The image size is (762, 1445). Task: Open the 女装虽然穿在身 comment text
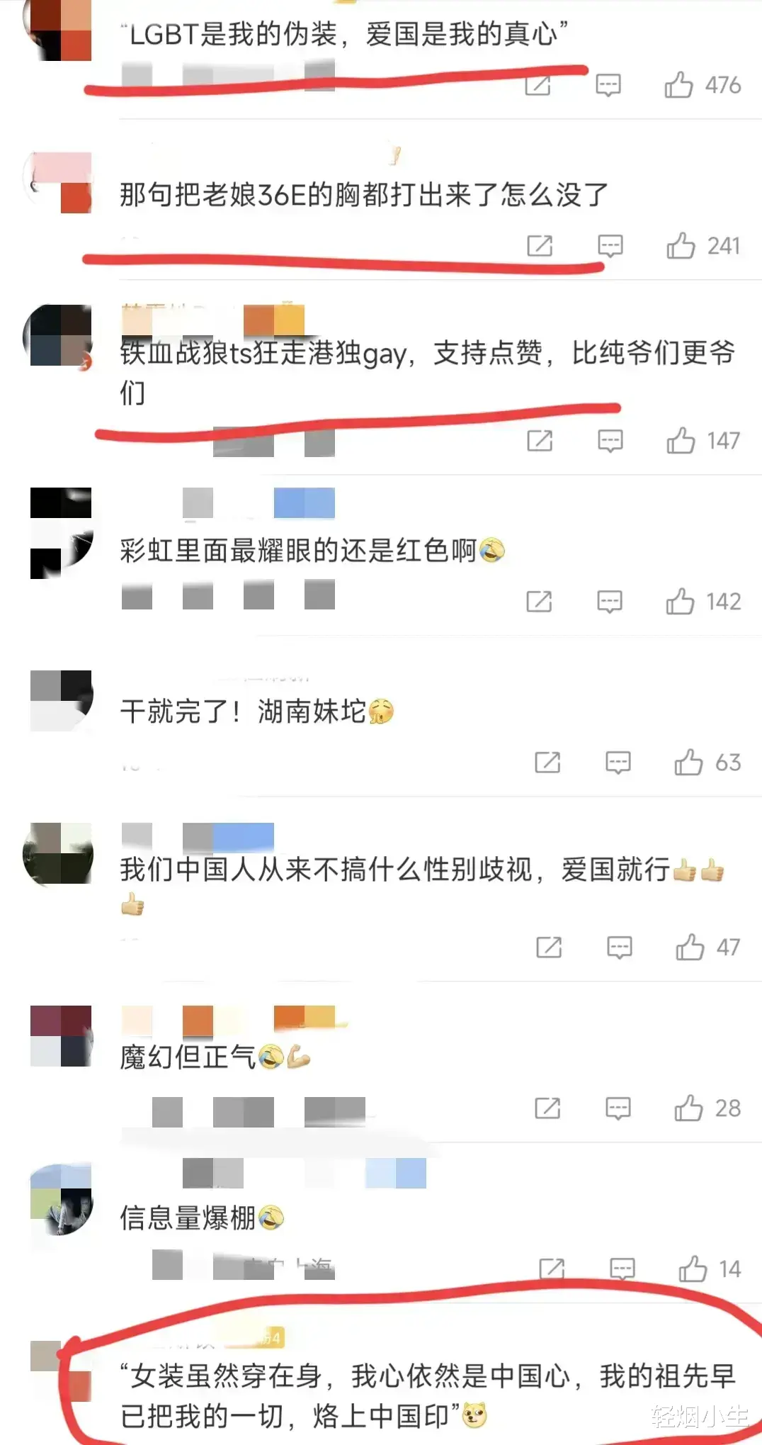click(x=428, y=1395)
